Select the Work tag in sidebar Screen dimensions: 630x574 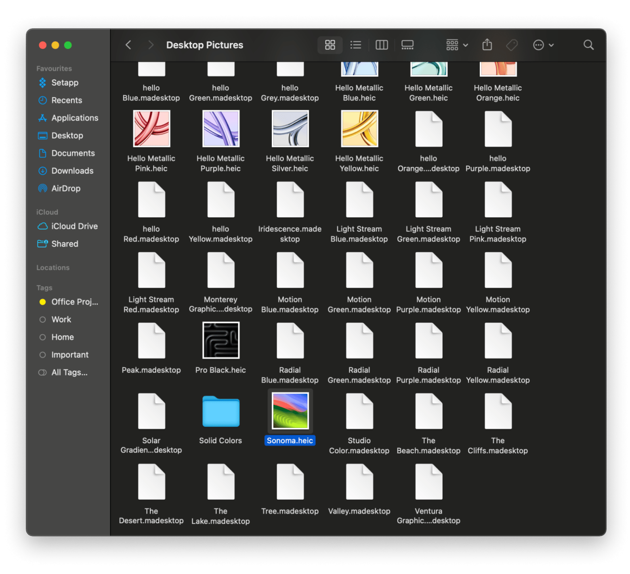(61, 319)
